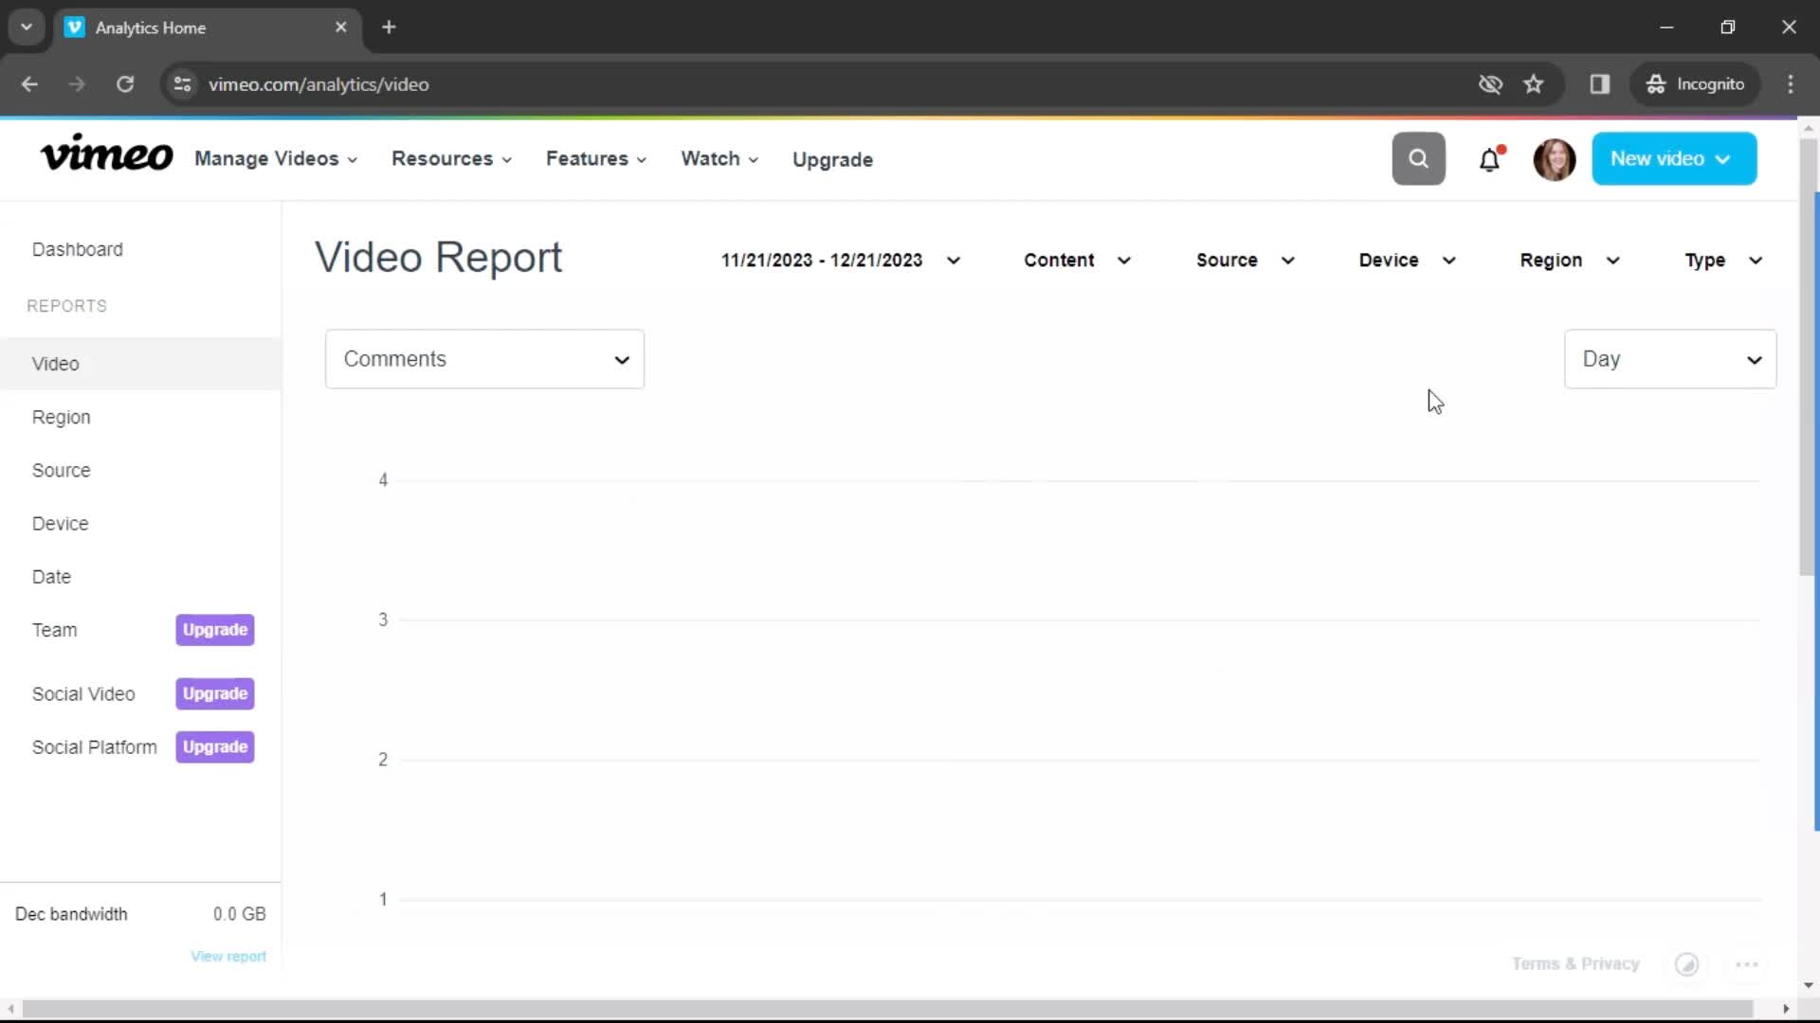Screen dimensions: 1820x1023
Task: Open the Day interval dropdown
Action: [x=1670, y=359]
